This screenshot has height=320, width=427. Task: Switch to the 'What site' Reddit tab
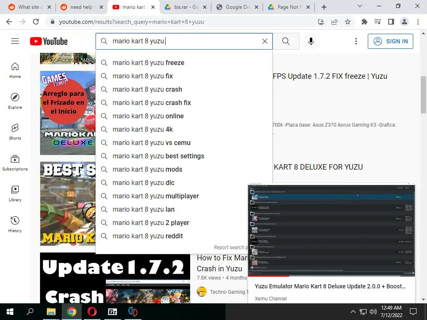pos(29,7)
